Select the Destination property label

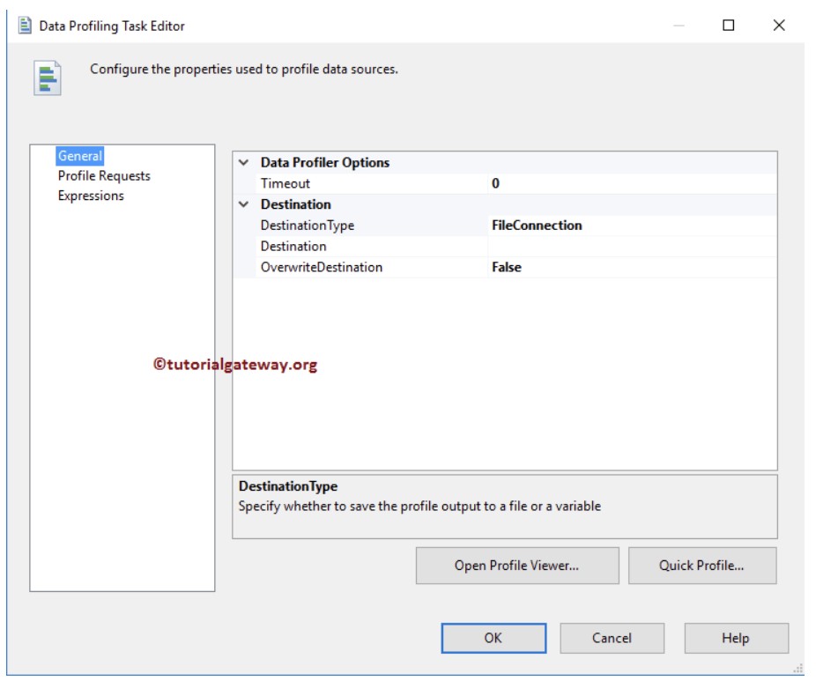293,246
